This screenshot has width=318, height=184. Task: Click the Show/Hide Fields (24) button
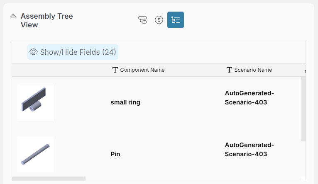tap(73, 52)
